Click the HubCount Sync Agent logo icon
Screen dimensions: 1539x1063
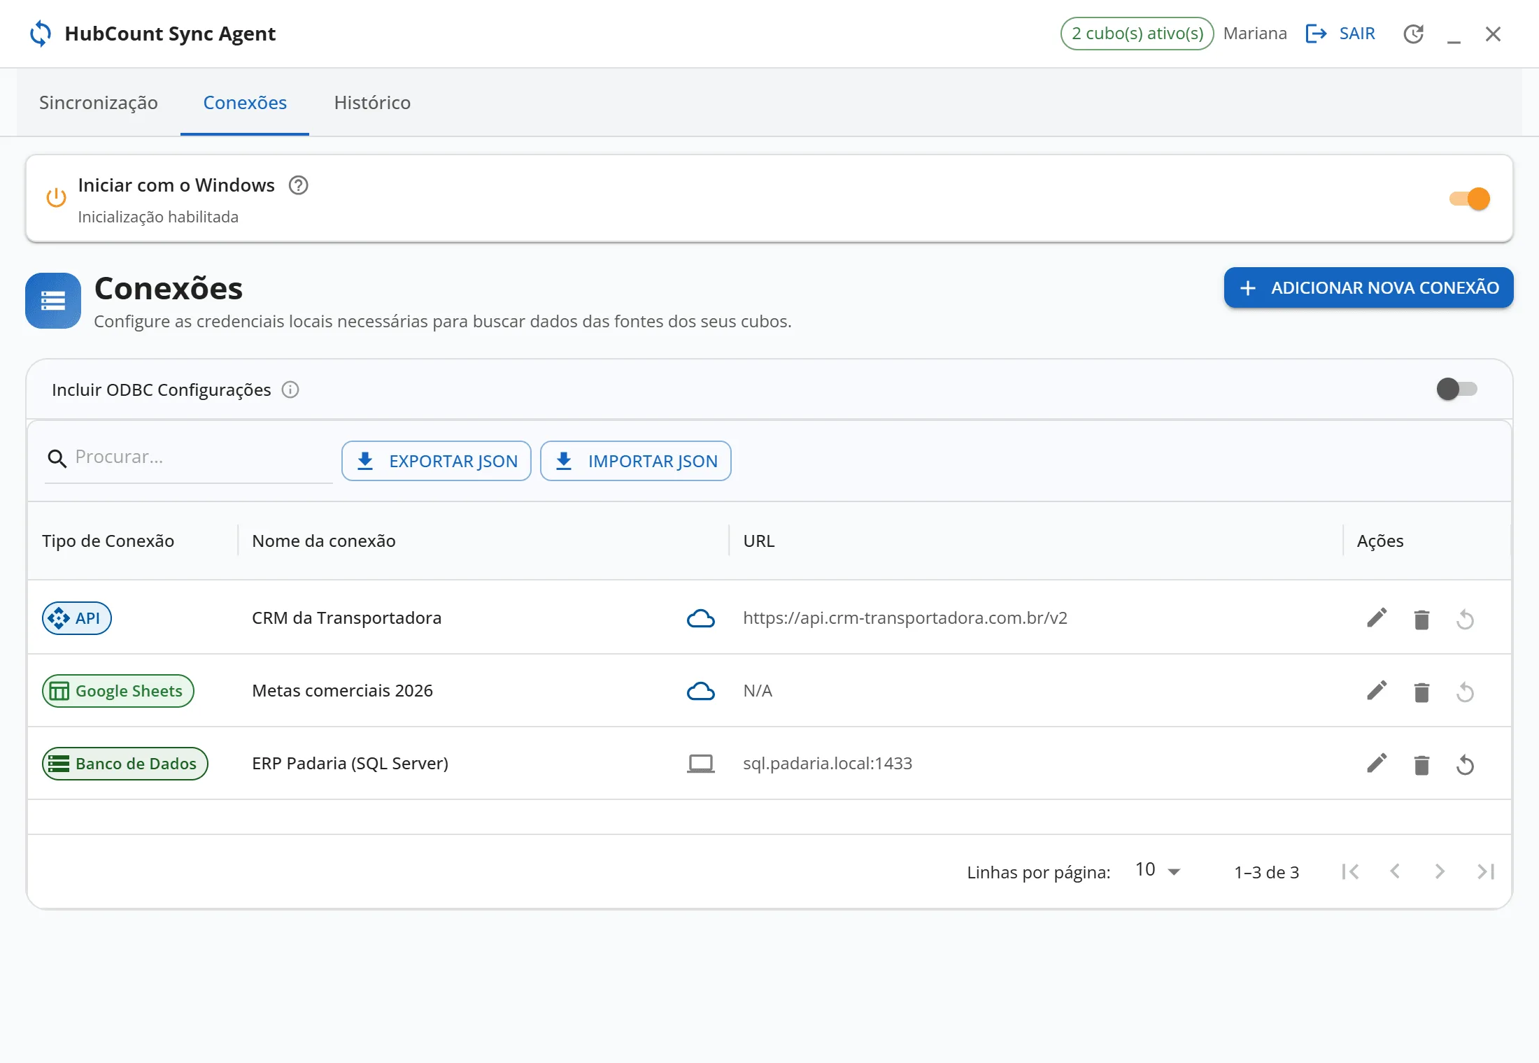tap(41, 34)
